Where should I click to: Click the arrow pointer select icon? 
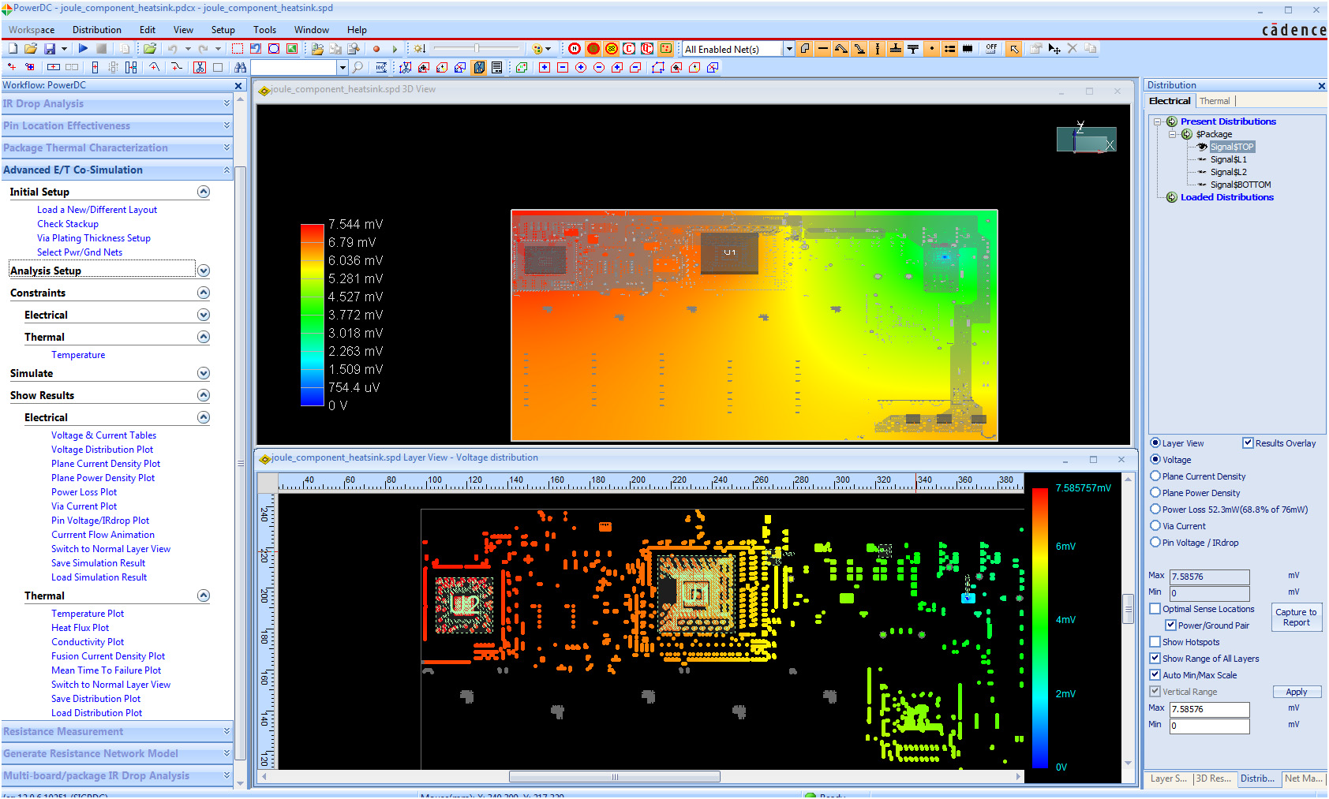click(x=1014, y=49)
